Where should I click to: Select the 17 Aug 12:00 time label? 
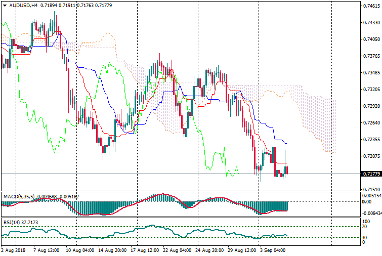pyautogui.click(x=143, y=250)
